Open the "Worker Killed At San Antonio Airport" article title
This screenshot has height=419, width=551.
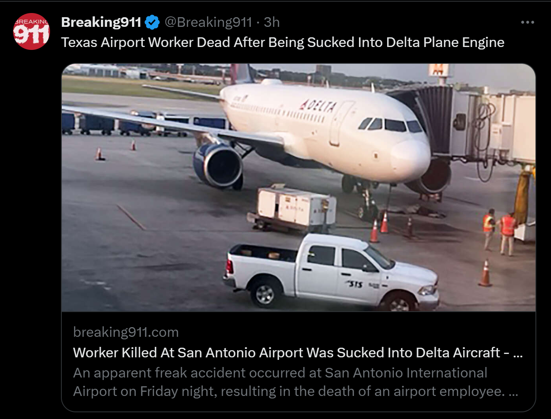(298, 352)
